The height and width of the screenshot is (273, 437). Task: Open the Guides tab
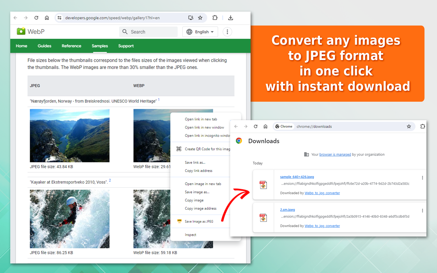[44, 46]
